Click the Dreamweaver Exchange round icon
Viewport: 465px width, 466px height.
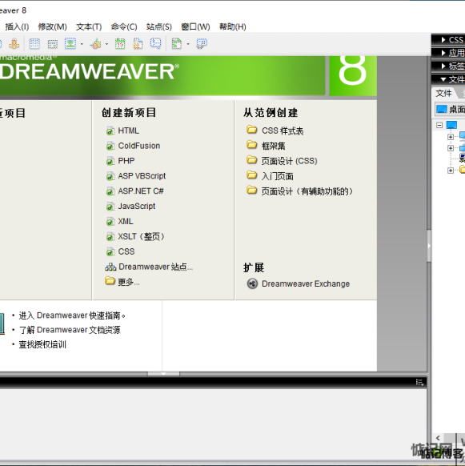252,283
